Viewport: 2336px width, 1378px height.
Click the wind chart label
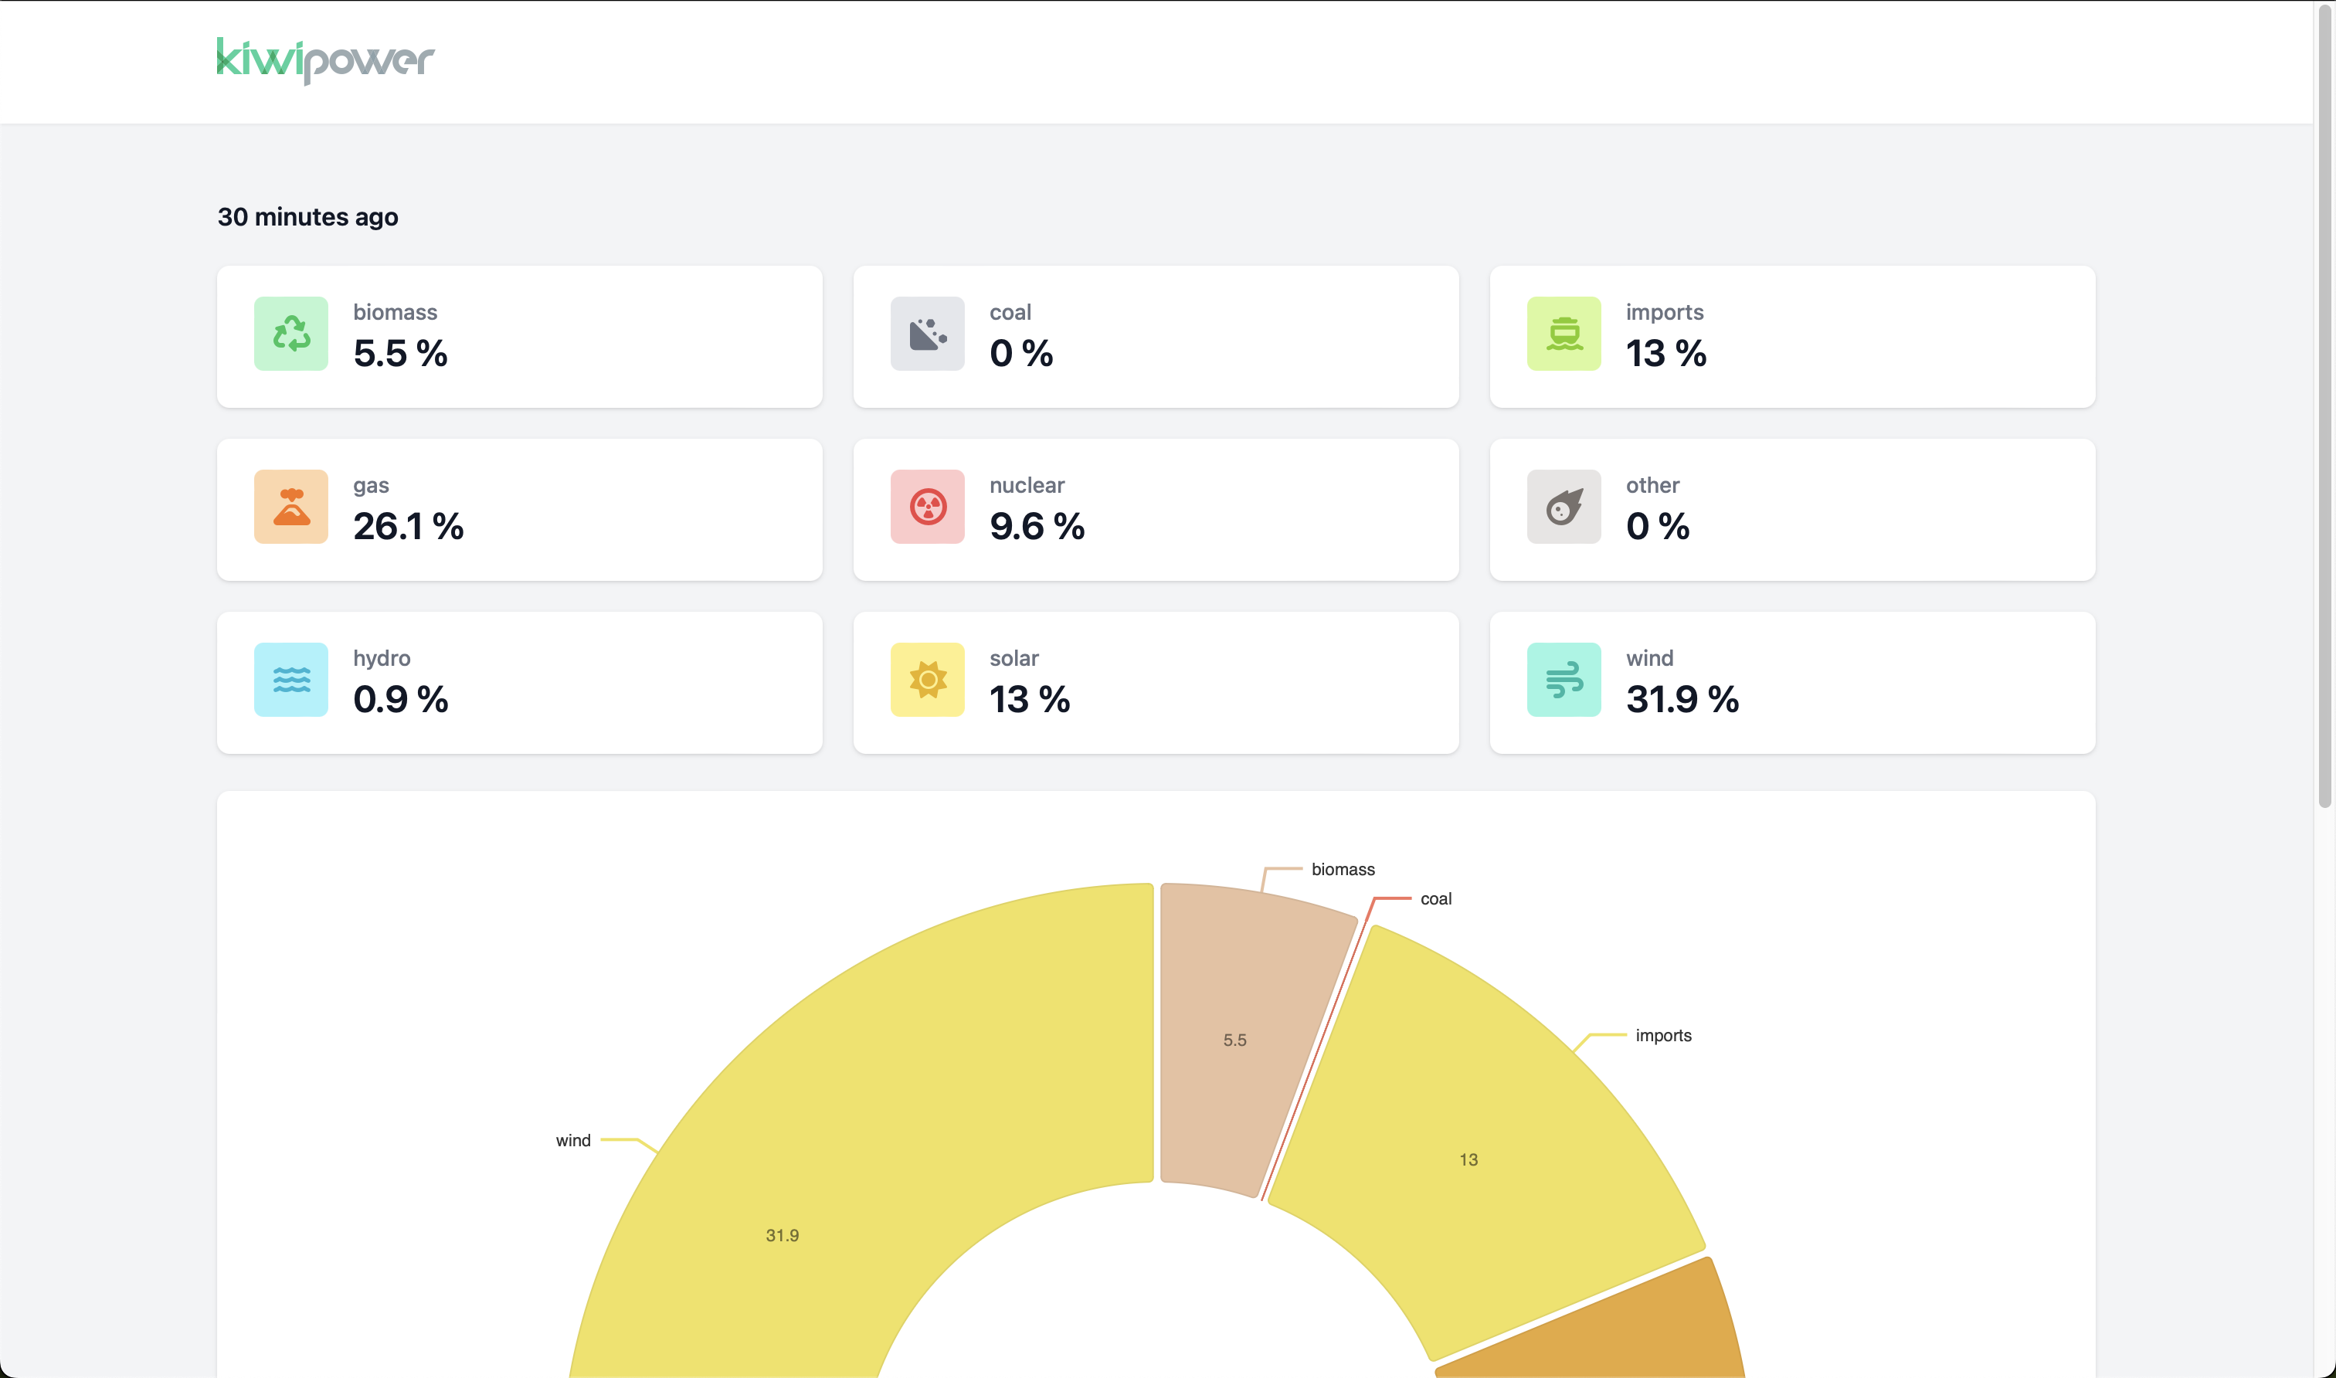573,1140
